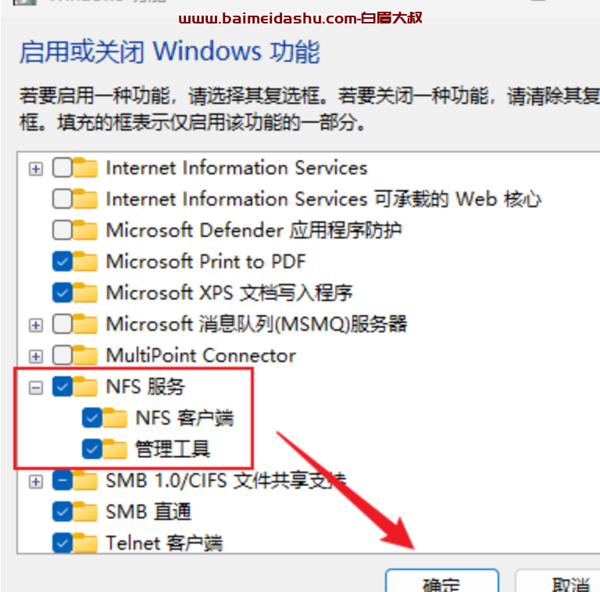Uncheck the Microsoft XPS 文档写入程序 checkbox
600x592 pixels.
pyautogui.click(x=62, y=293)
